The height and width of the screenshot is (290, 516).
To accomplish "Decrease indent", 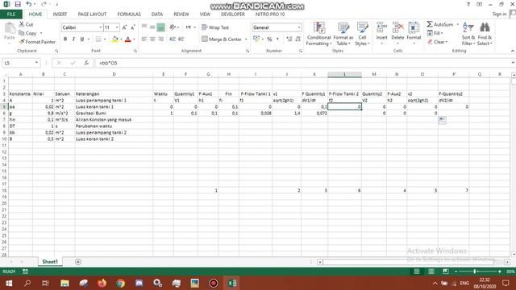I will pos(173,39).
